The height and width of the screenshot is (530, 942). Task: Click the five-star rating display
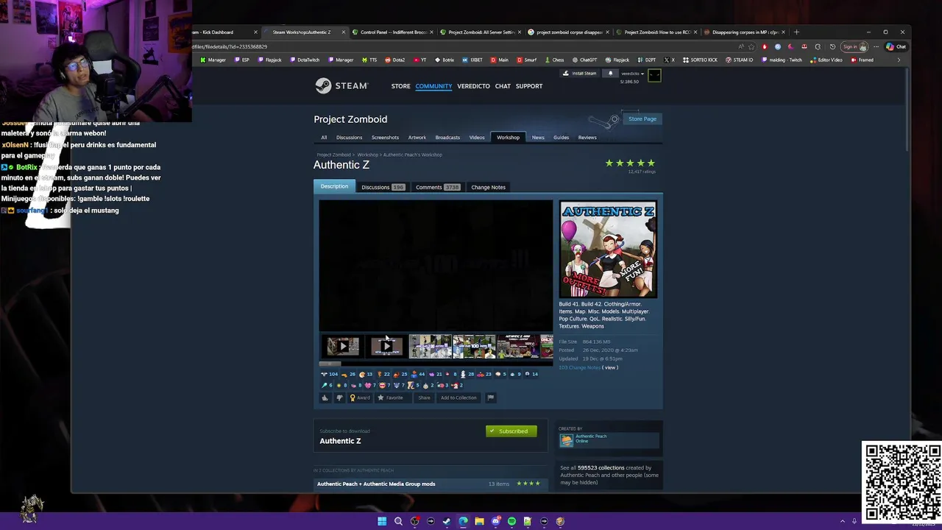pyautogui.click(x=630, y=163)
